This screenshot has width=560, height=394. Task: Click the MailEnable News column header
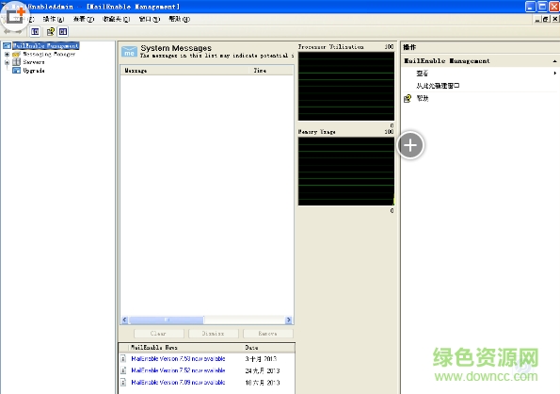pos(185,348)
